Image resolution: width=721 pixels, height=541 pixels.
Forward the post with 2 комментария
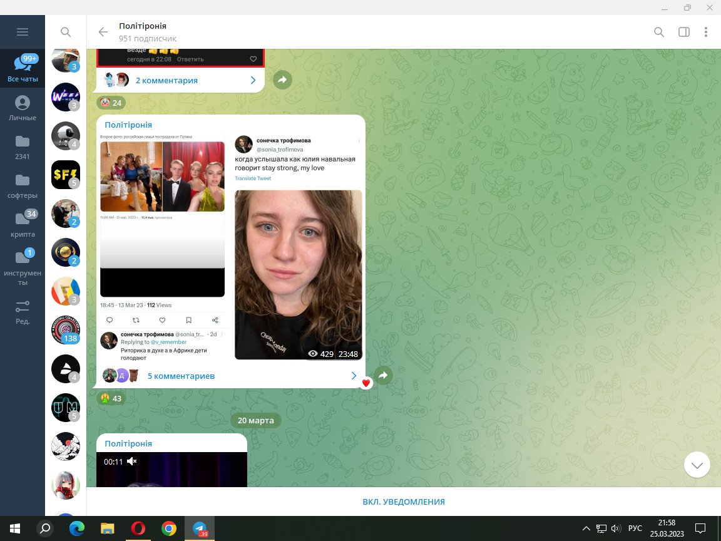click(x=282, y=80)
